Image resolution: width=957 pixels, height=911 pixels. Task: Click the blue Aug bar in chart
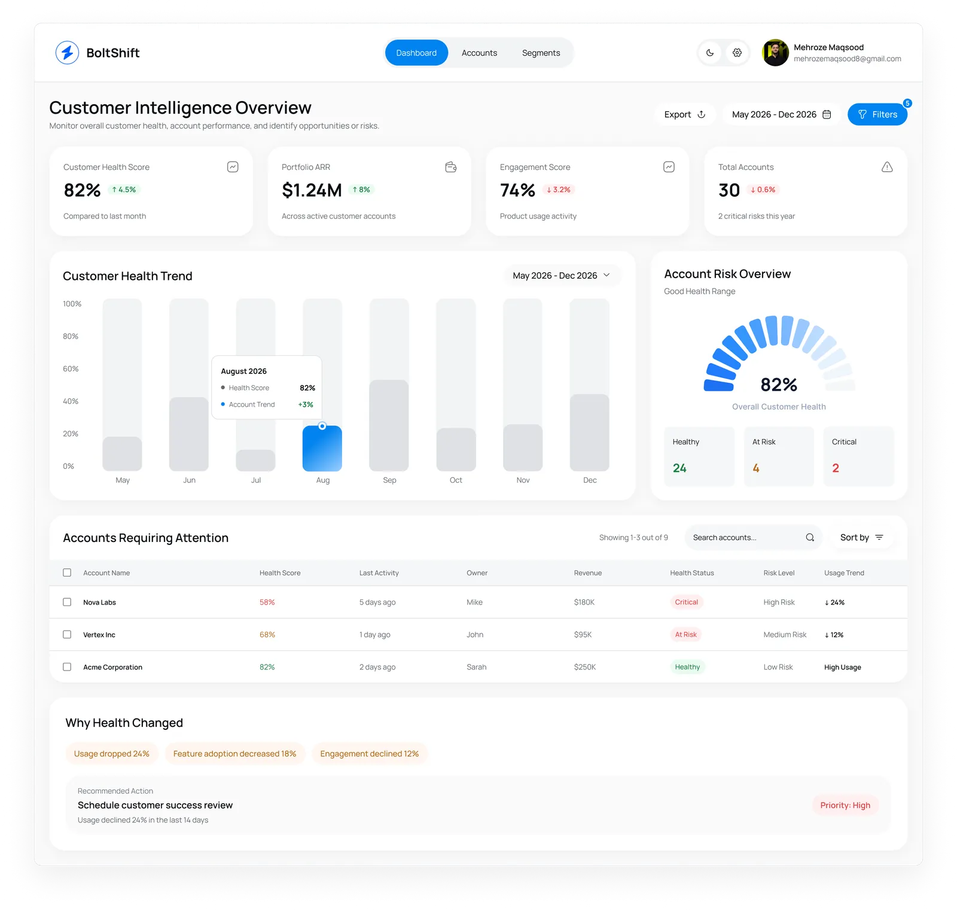click(322, 449)
